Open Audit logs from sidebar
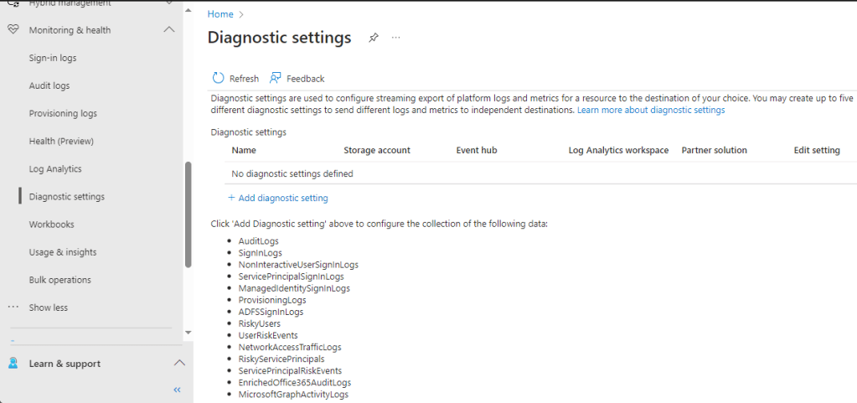 (x=49, y=85)
